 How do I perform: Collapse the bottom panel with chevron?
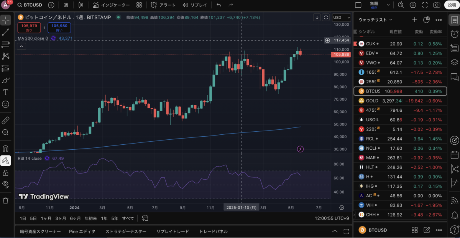335,231
